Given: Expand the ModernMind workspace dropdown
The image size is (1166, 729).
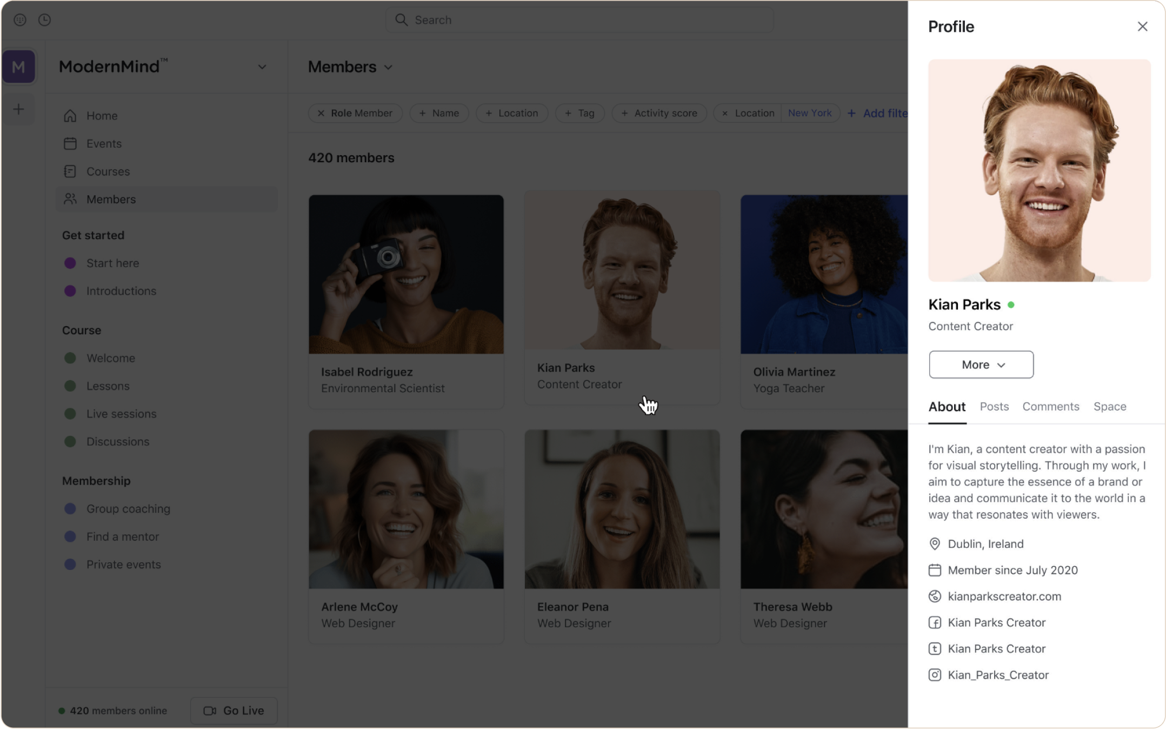Looking at the screenshot, I should [x=260, y=67].
